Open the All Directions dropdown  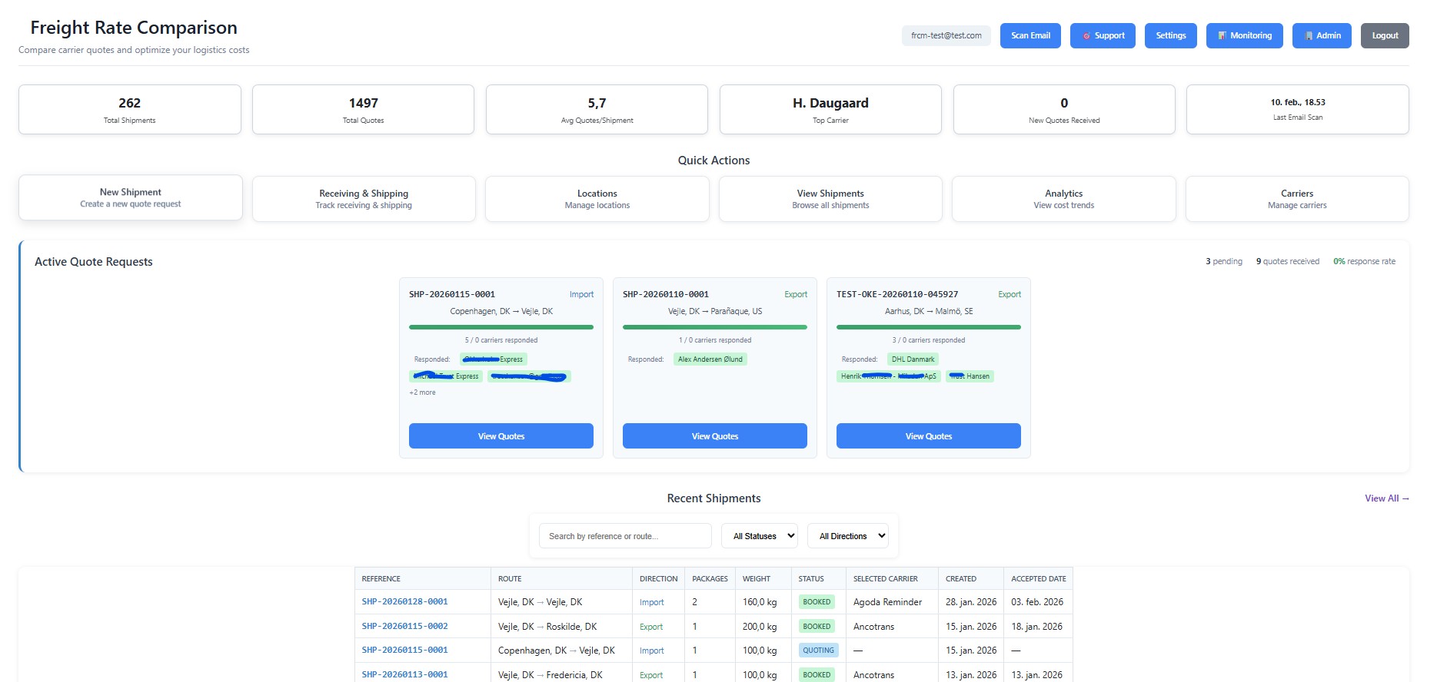click(848, 536)
